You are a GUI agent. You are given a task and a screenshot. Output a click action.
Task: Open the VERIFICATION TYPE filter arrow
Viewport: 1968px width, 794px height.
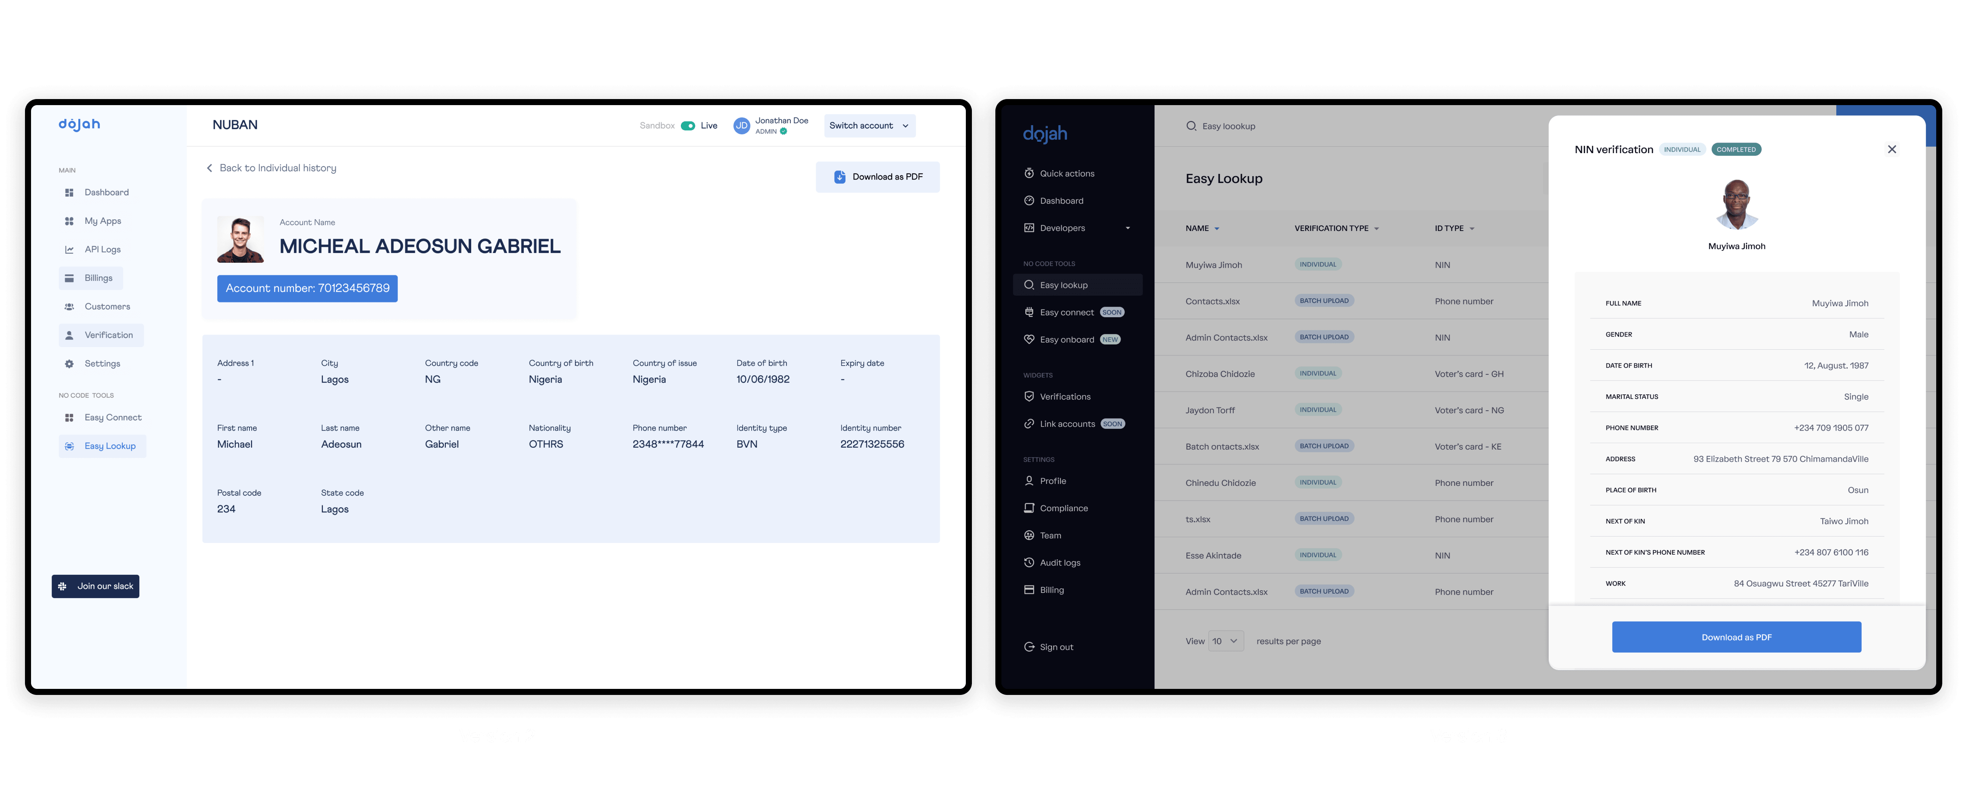point(1377,228)
